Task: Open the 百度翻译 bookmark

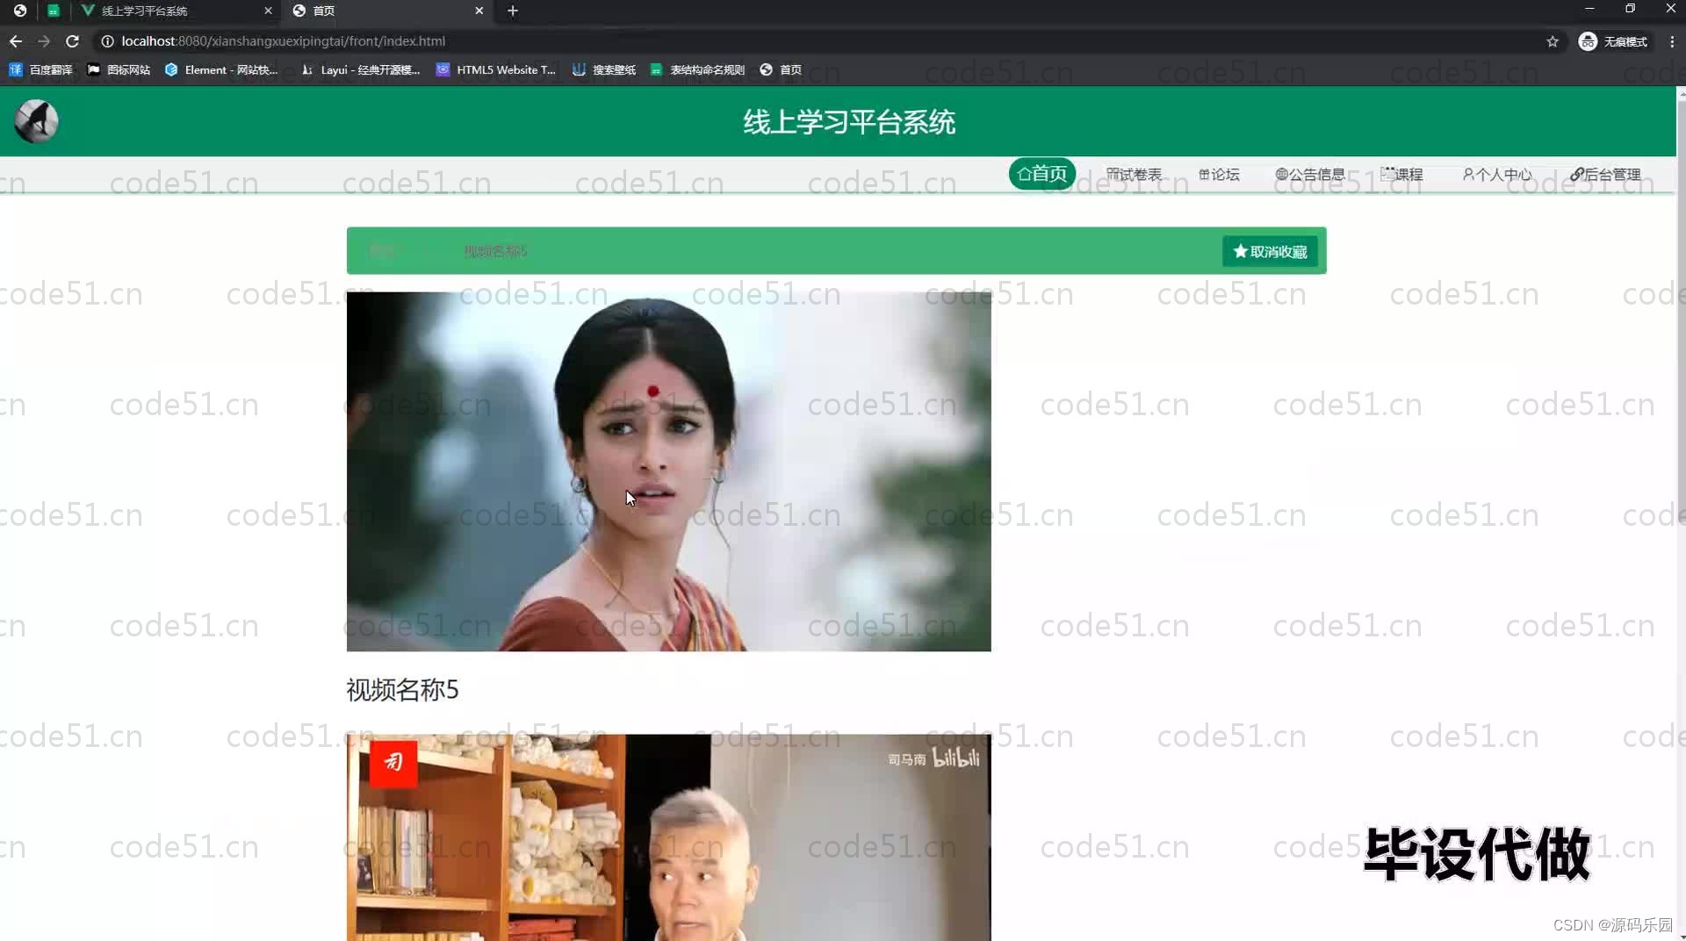Action: tap(40, 69)
